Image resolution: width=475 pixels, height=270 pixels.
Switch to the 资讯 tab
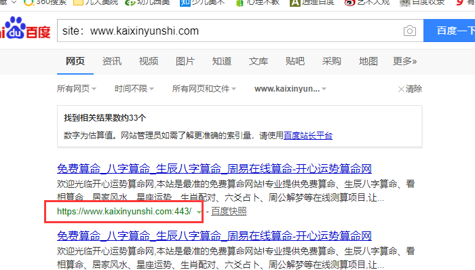click(112, 61)
